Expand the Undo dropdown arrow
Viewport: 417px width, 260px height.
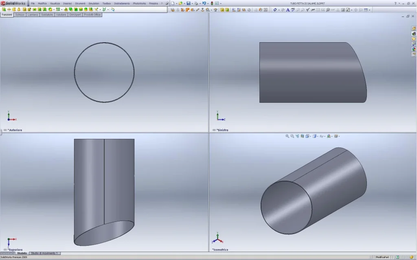pos(208,3)
